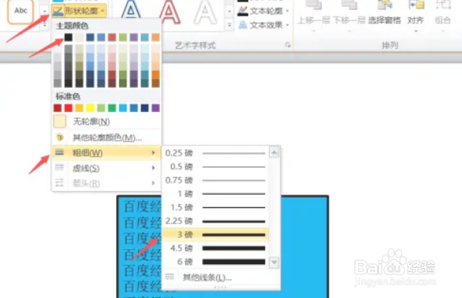Open the 艺术字样式 dialog launcher
462x298 pixels.
288,44
